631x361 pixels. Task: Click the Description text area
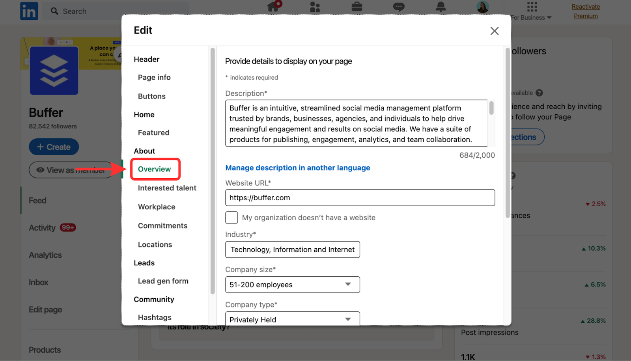point(357,123)
